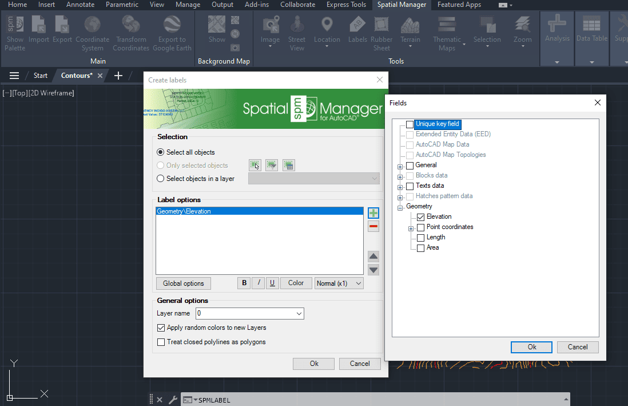Screen dimensions: 628x406
Task: Open Transform Coordinates tool
Action: coord(131,33)
